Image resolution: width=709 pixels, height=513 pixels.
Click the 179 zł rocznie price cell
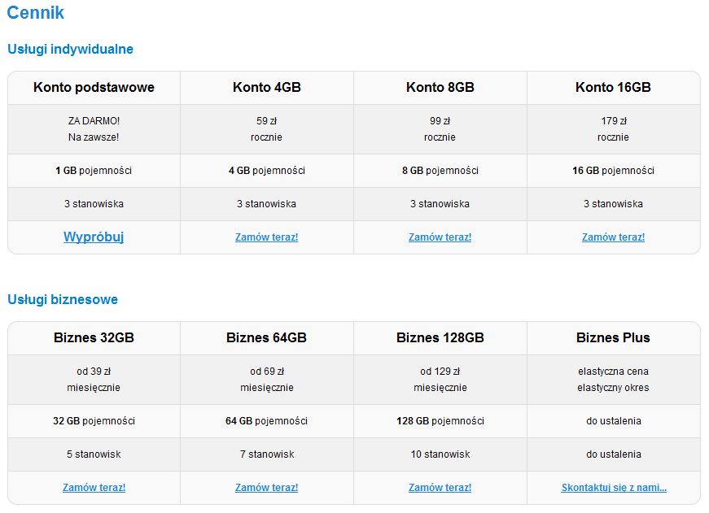(x=613, y=129)
